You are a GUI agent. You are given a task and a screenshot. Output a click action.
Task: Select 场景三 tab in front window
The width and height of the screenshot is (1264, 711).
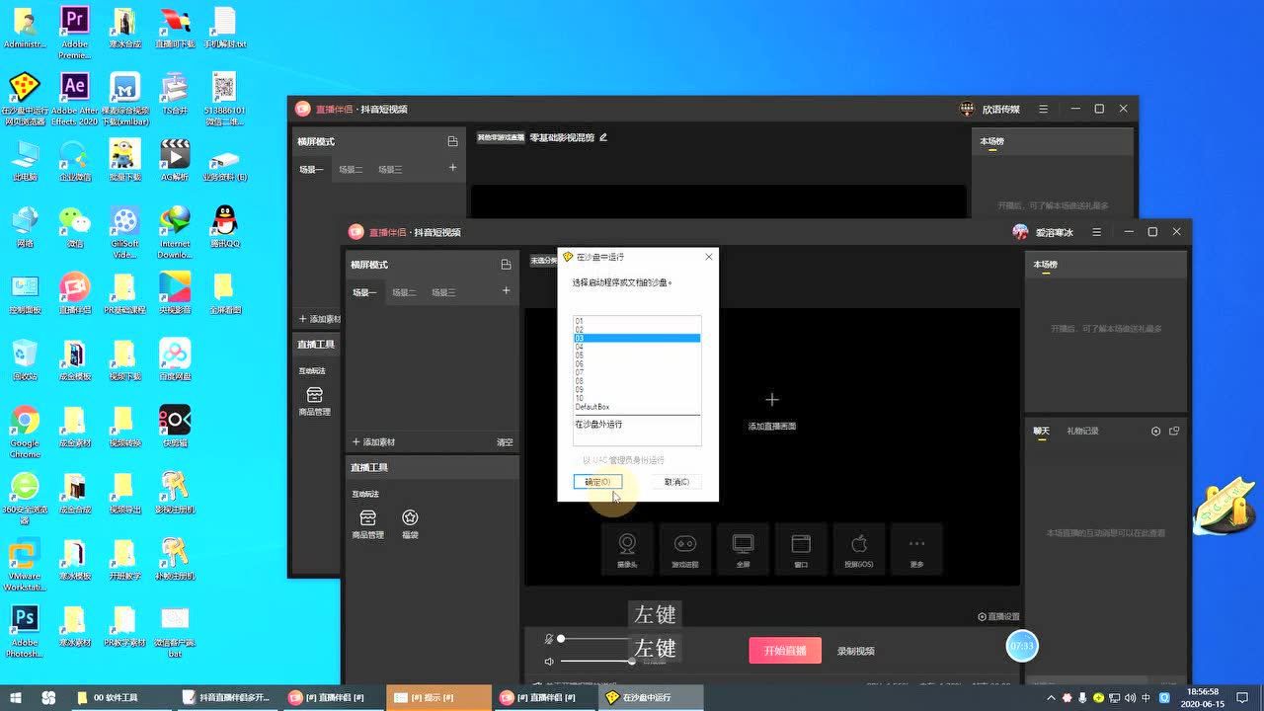[x=443, y=292]
